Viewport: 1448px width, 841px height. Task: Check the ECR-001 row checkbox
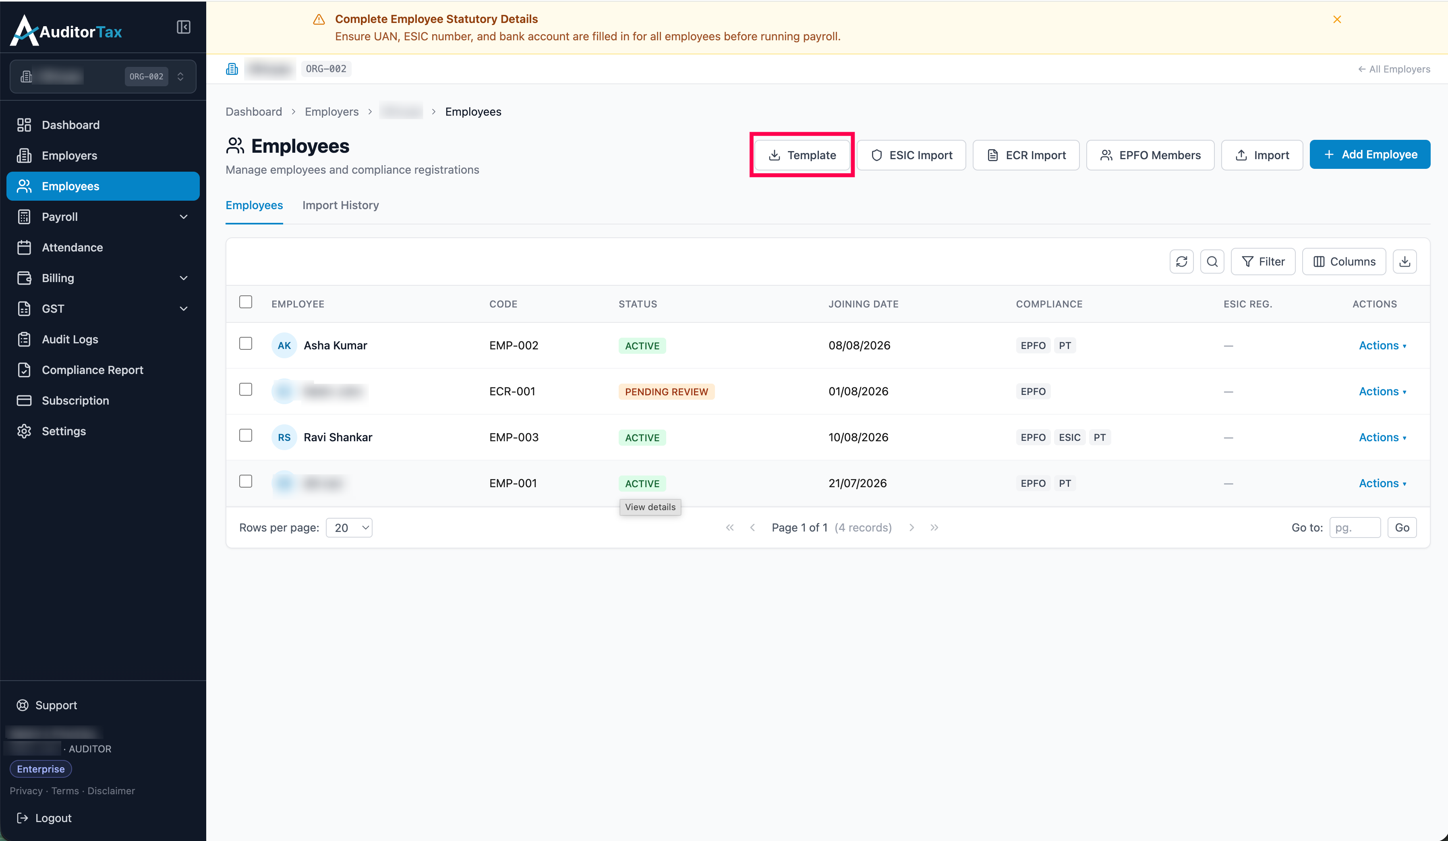click(245, 389)
